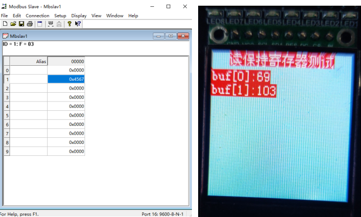Open the Setup menu
This screenshot has height=217, width=361.
(60, 16)
